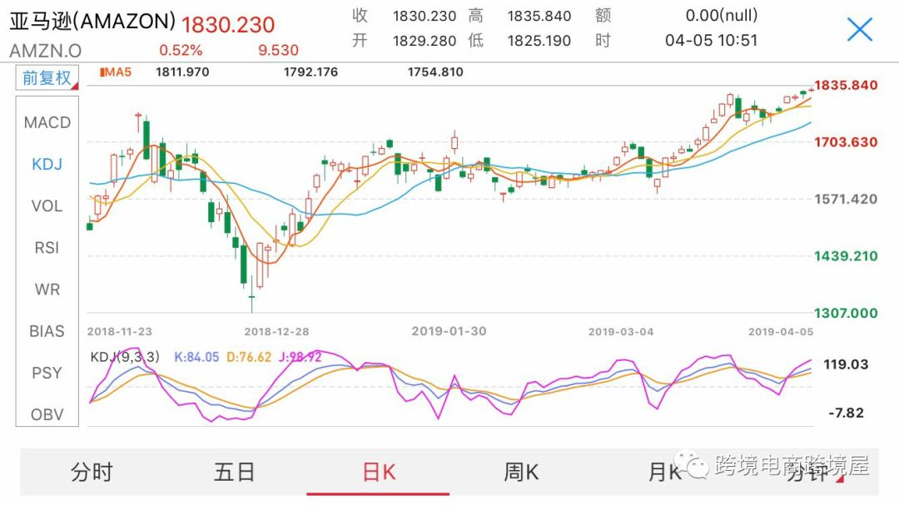Select the 日K chart tab

pyautogui.click(x=379, y=473)
